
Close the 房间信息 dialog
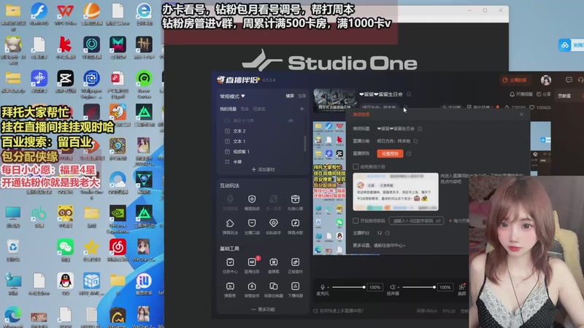coord(521,114)
